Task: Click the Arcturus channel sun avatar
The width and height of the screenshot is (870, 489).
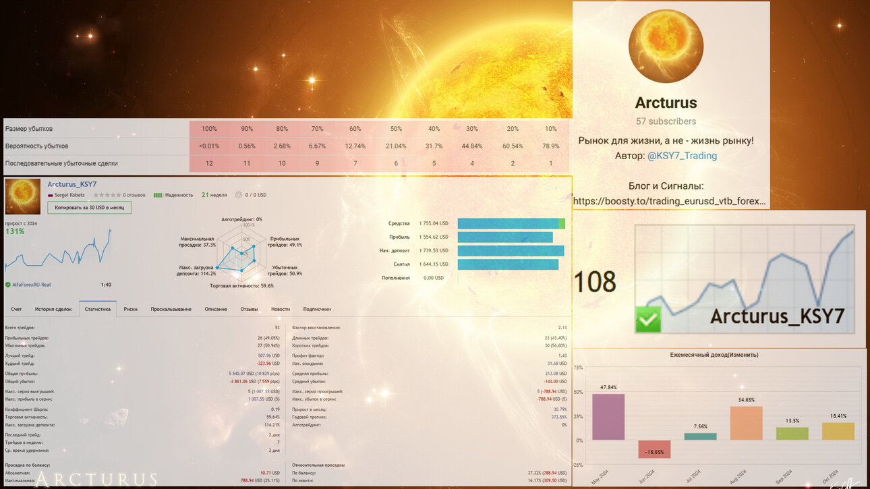Action: pos(666,46)
